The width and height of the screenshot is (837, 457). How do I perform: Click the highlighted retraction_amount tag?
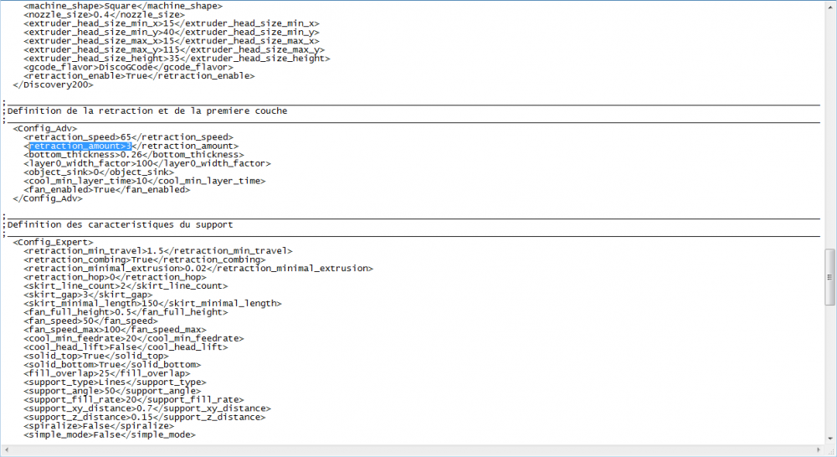pyautogui.click(x=80, y=146)
